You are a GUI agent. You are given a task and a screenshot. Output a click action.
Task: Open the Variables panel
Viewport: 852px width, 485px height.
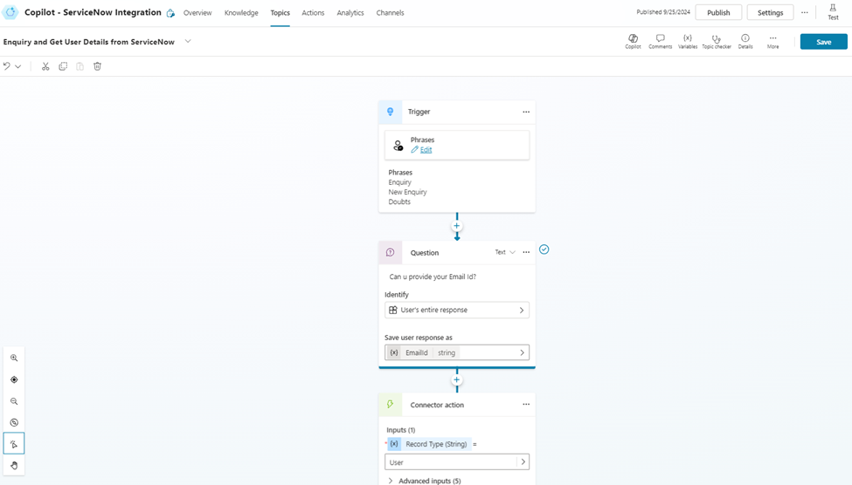(688, 41)
